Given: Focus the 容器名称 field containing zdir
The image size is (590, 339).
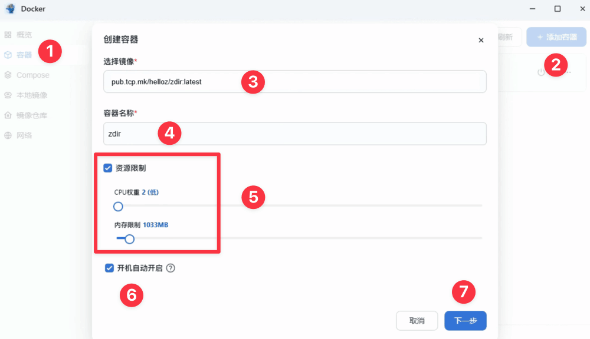Looking at the screenshot, I should tap(295, 134).
